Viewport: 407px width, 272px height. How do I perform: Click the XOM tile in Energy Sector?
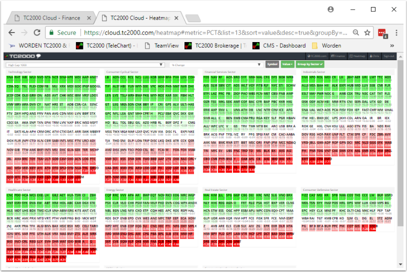(x=191, y=220)
